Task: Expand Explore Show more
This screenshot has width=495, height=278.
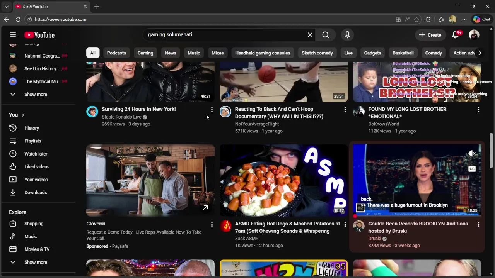Action: click(39, 262)
